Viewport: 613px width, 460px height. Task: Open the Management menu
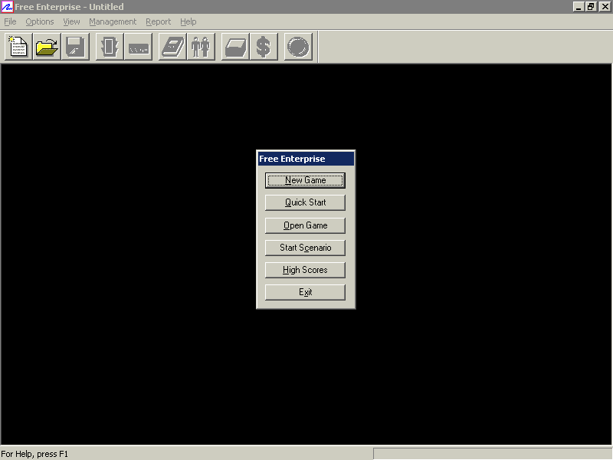click(113, 21)
